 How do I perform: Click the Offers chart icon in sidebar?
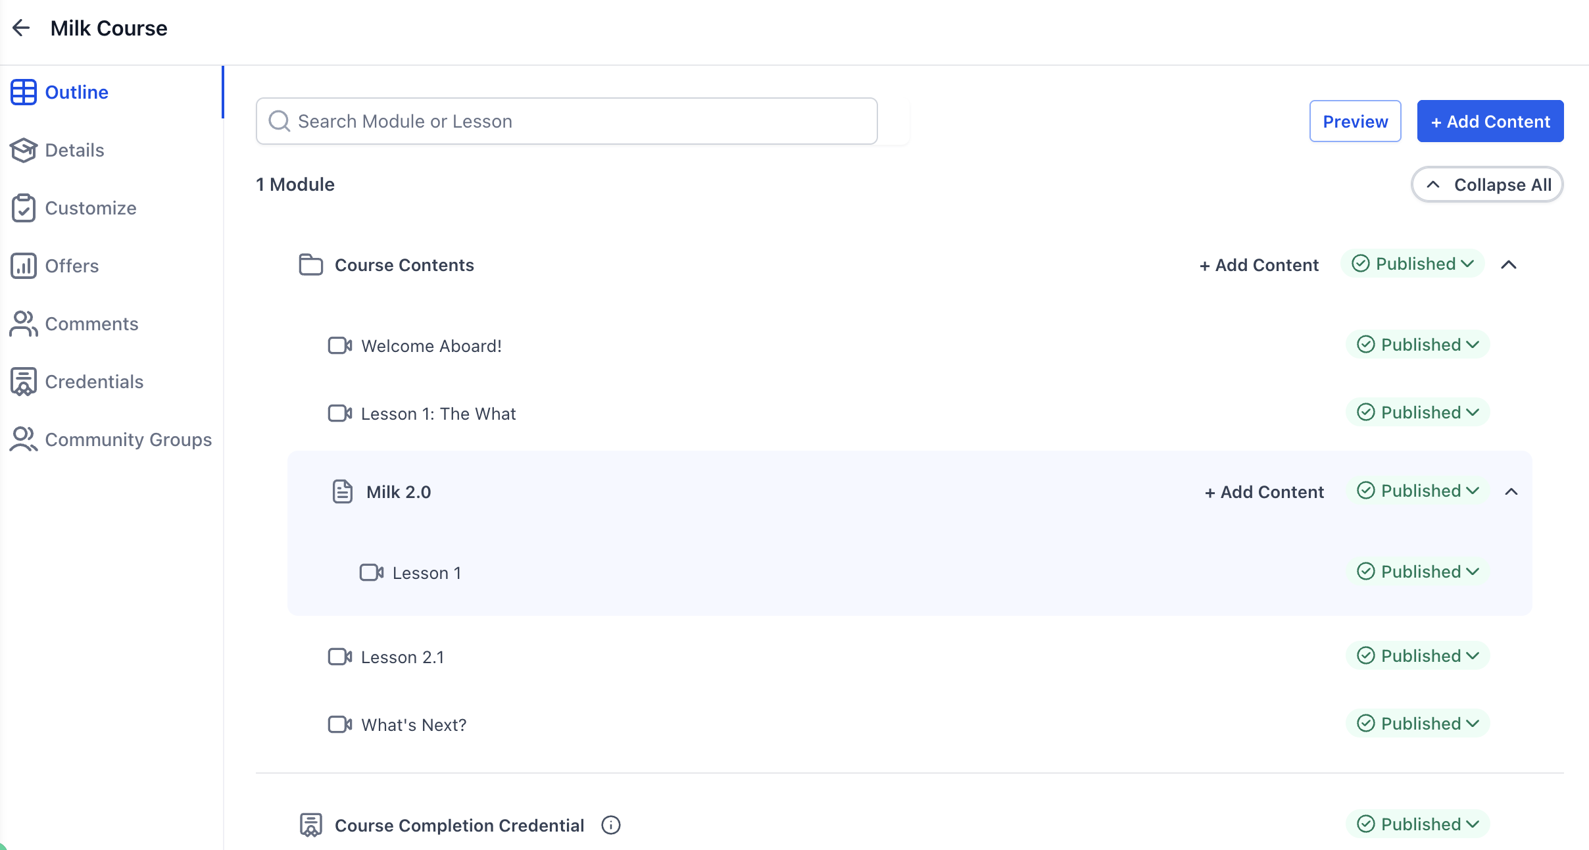24,266
